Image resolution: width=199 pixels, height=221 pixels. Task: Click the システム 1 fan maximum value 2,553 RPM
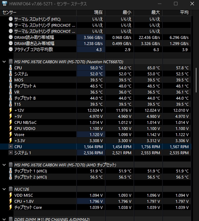click(150, 153)
